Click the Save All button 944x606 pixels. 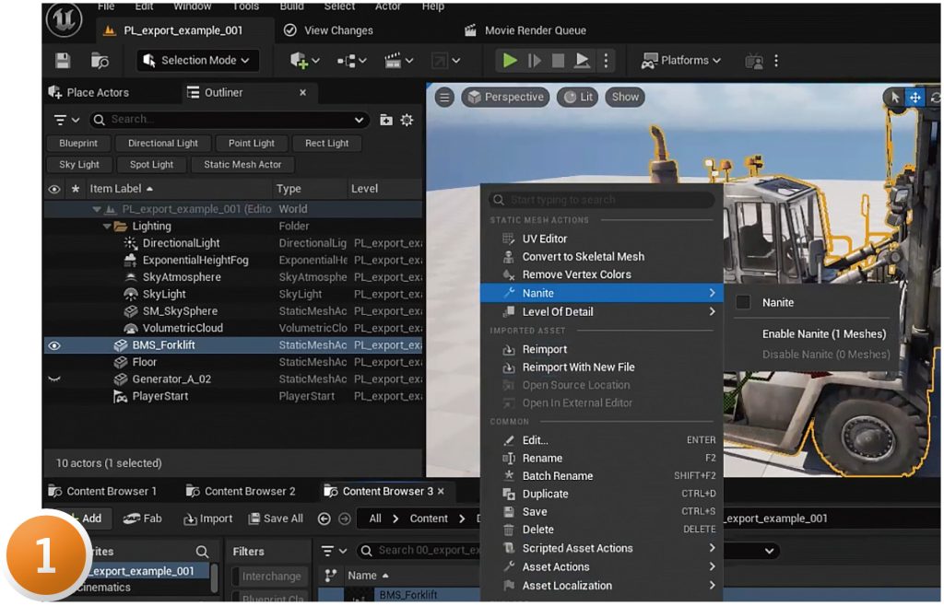click(276, 519)
